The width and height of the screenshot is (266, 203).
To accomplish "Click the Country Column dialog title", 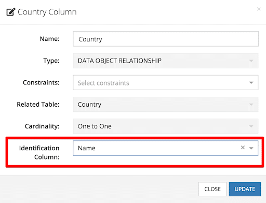I will [x=47, y=12].
